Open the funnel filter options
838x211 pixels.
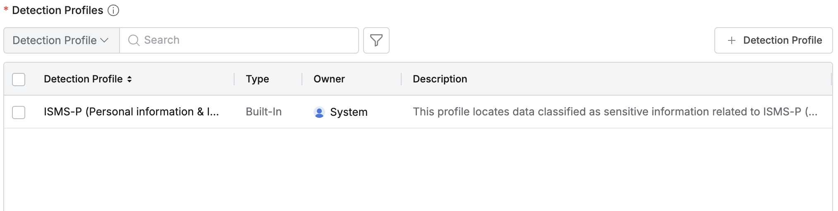376,40
